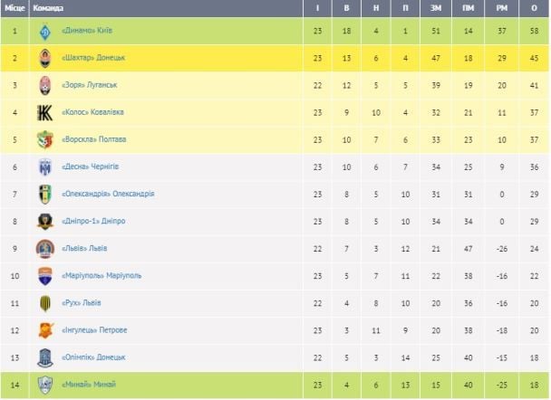
Task: Click the Shakhtar Donetsk club crest
Action: coord(43,58)
